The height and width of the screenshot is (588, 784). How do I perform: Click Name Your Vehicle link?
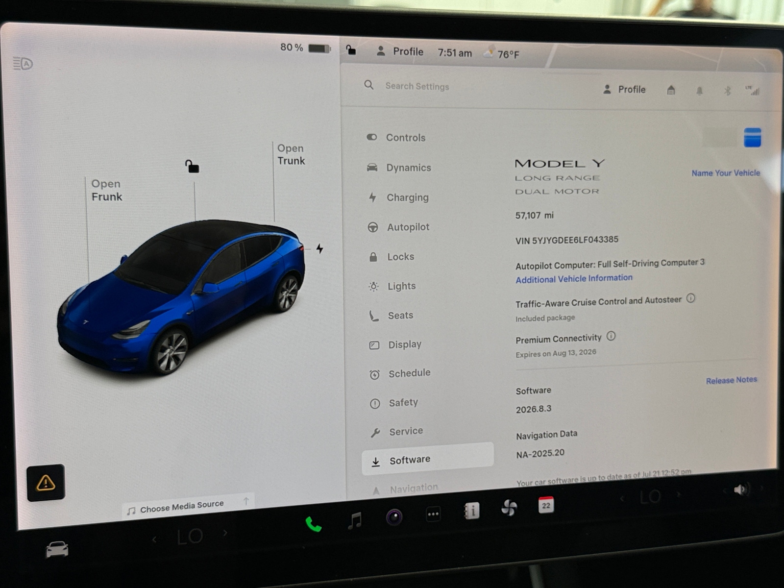pyautogui.click(x=726, y=173)
